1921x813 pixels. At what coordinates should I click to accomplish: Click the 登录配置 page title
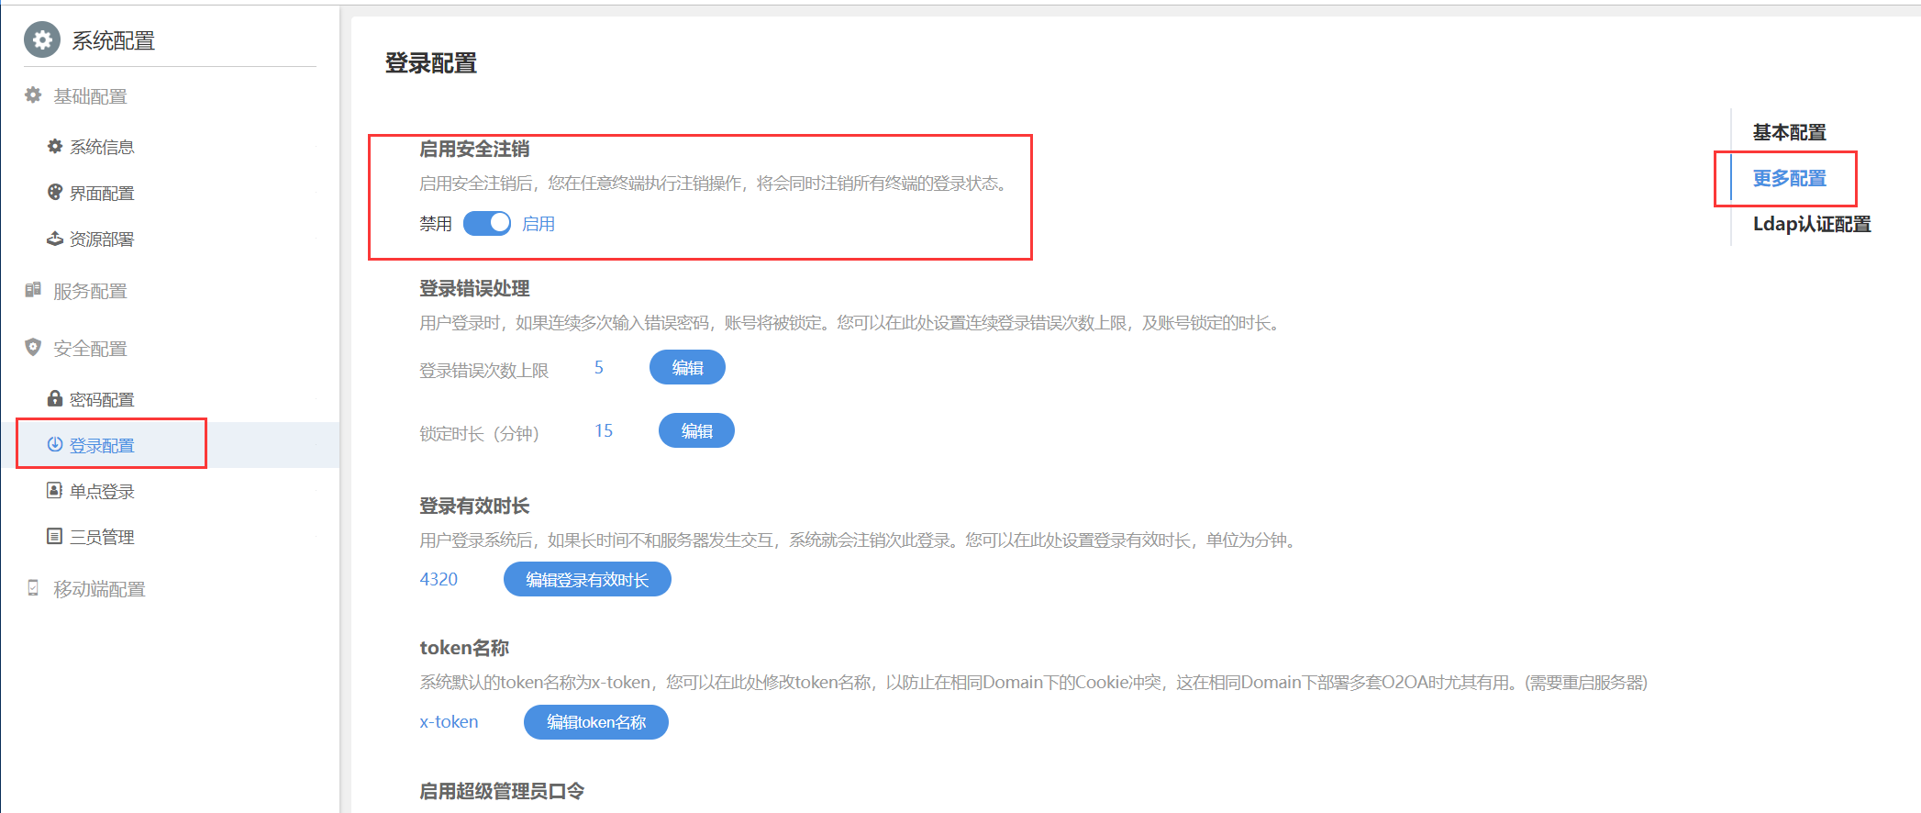(x=431, y=63)
